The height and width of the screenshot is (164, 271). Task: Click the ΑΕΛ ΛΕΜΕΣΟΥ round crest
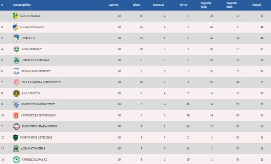[x=16, y=93]
